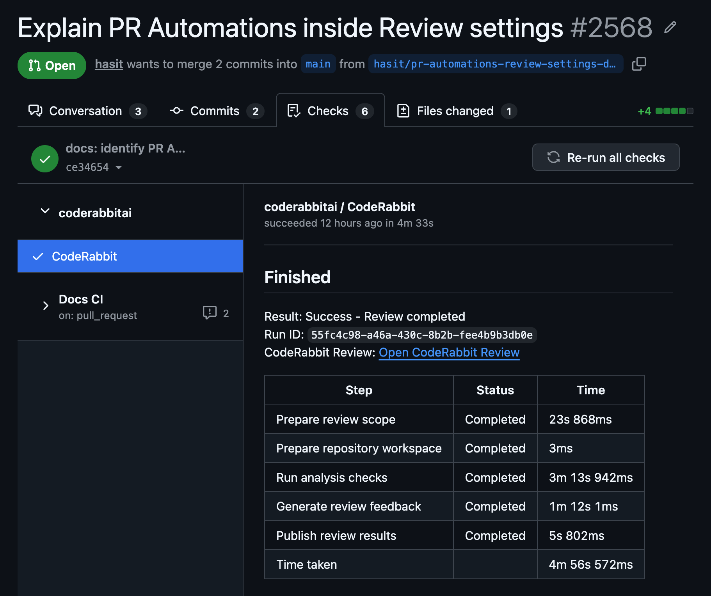Image resolution: width=711 pixels, height=596 pixels.
Task: Click the #2568 pull request number
Action: coord(611,27)
